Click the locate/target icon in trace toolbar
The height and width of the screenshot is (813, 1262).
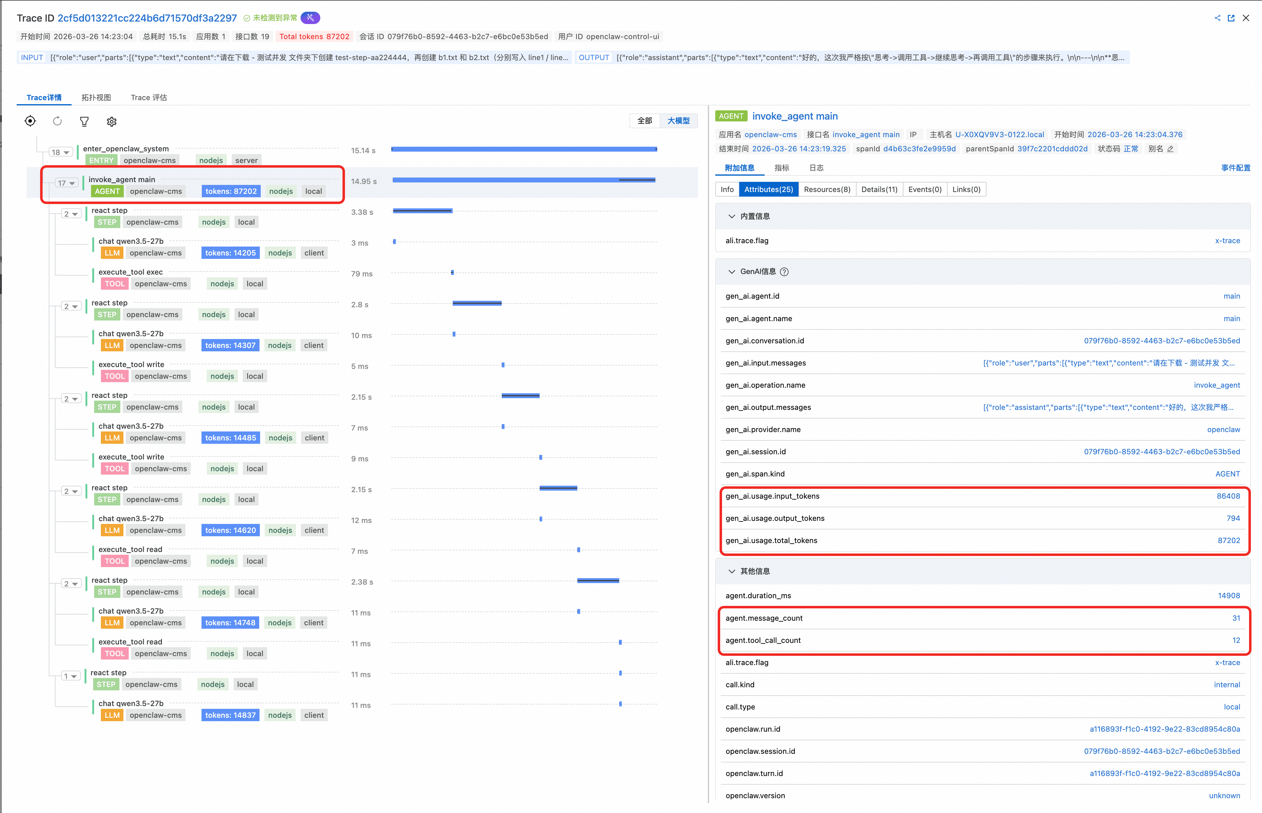[x=30, y=121]
